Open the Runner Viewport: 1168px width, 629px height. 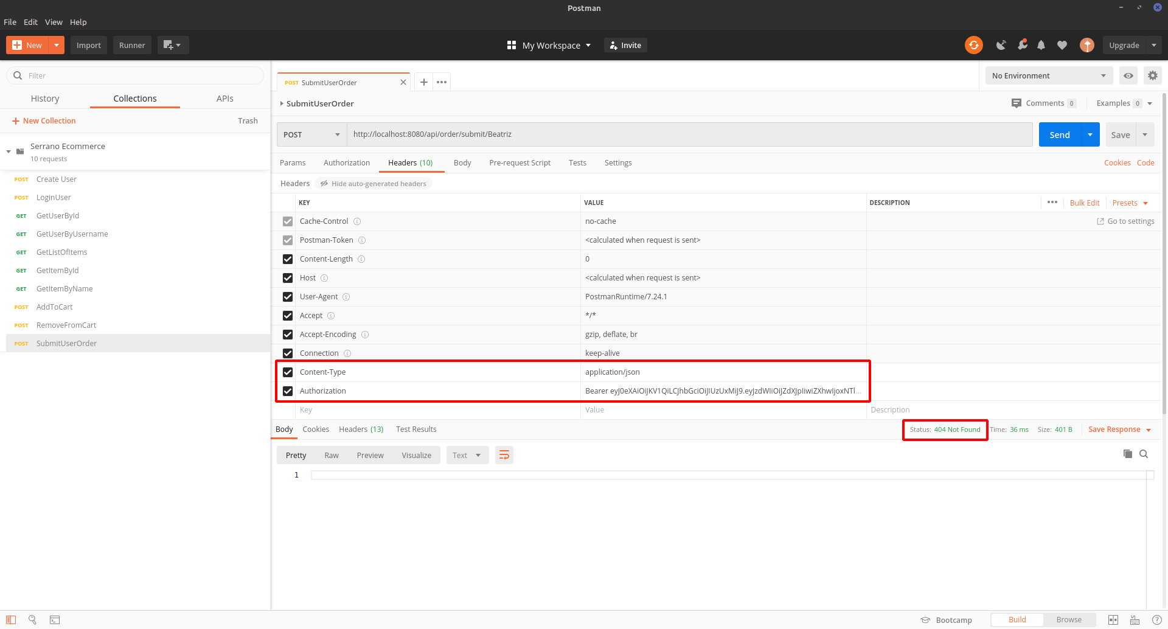132,45
